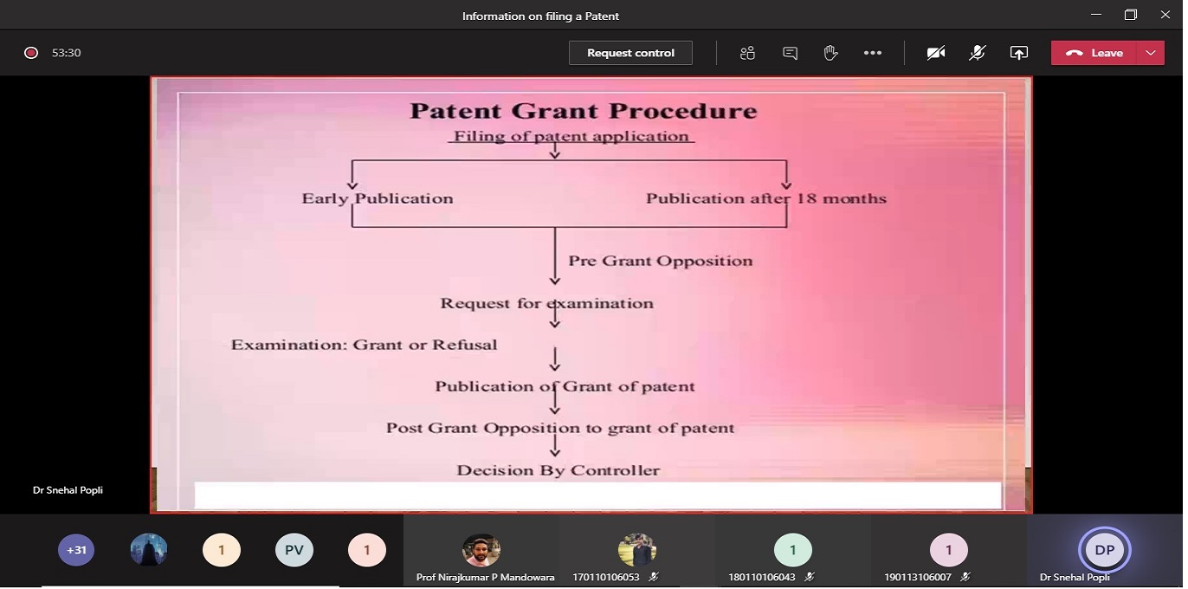Expand the Leave options dropdown arrow
The width and height of the screenshot is (1188, 589).
[x=1151, y=53]
